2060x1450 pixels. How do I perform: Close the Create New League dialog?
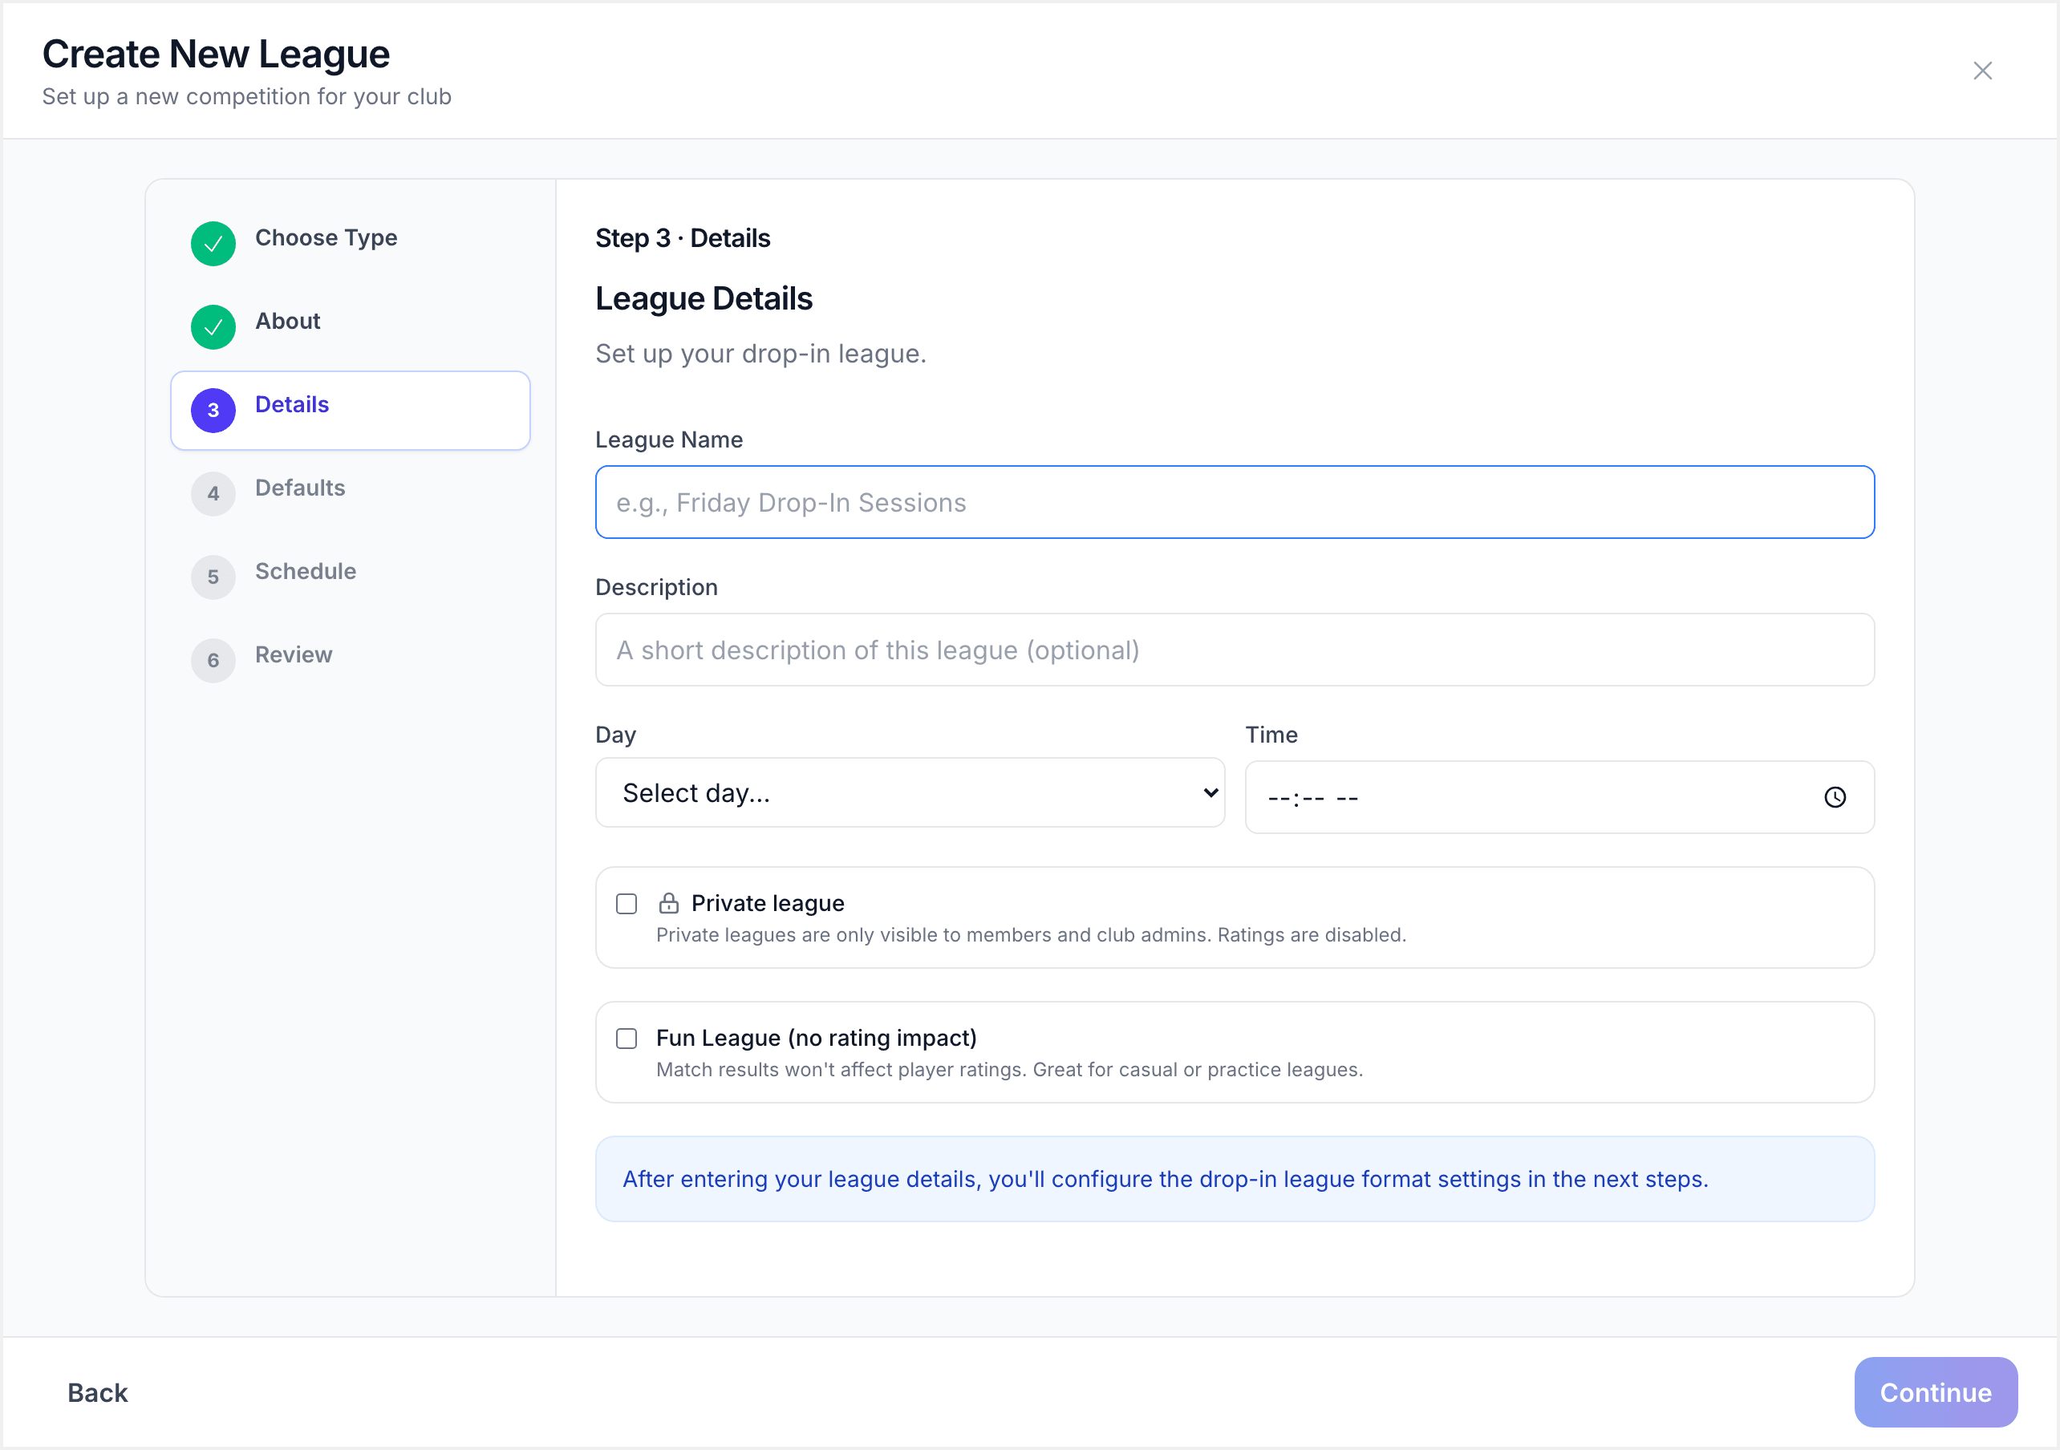coord(1982,71)
